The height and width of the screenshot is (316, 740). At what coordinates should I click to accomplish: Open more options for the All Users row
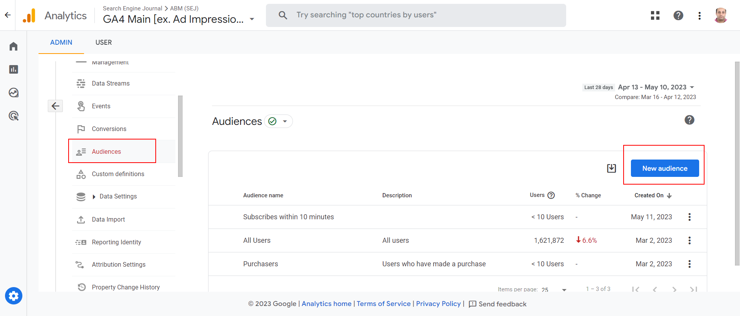click(689, 240)
